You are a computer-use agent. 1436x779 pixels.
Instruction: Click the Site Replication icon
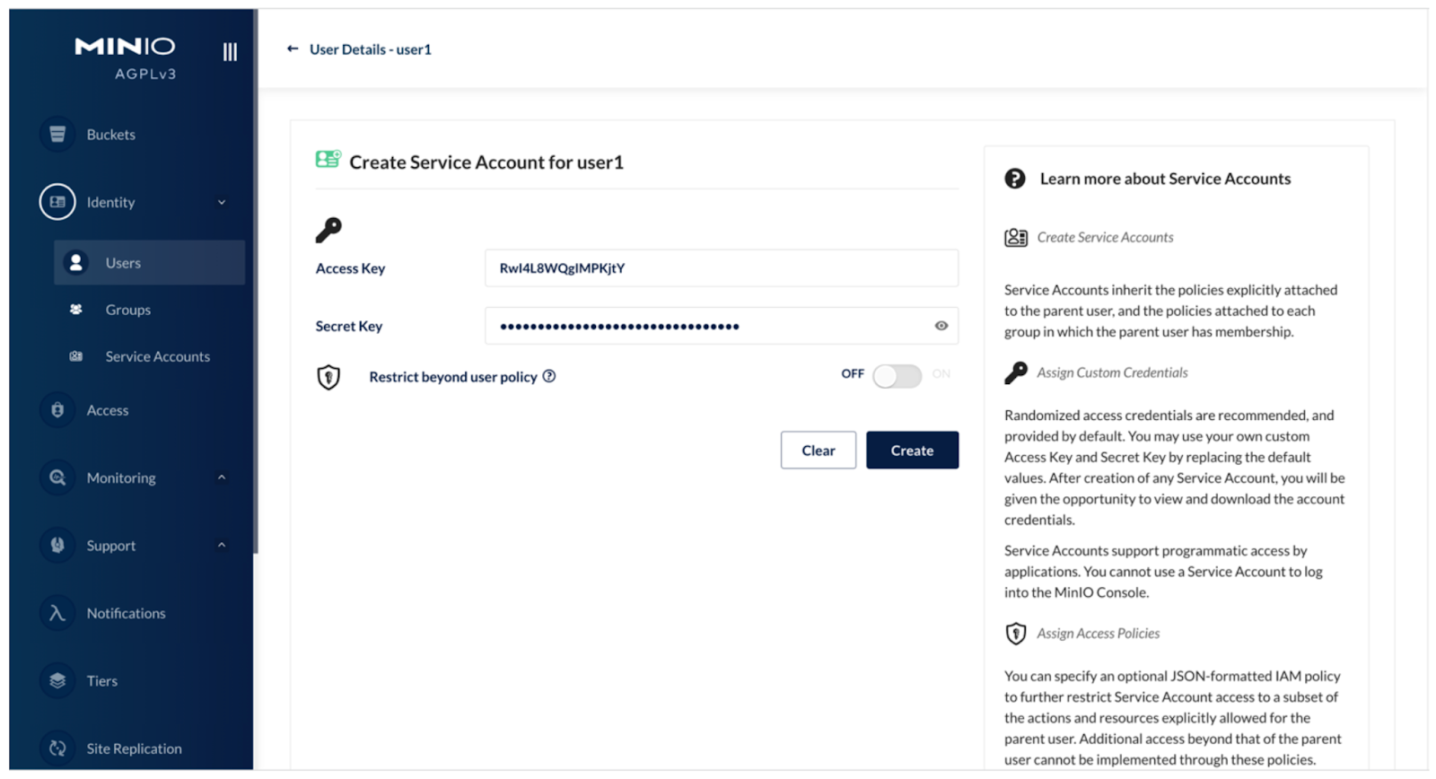click(57, 748)
